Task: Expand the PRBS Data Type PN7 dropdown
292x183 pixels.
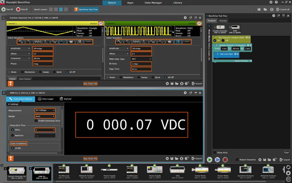Action: (141, 59)
